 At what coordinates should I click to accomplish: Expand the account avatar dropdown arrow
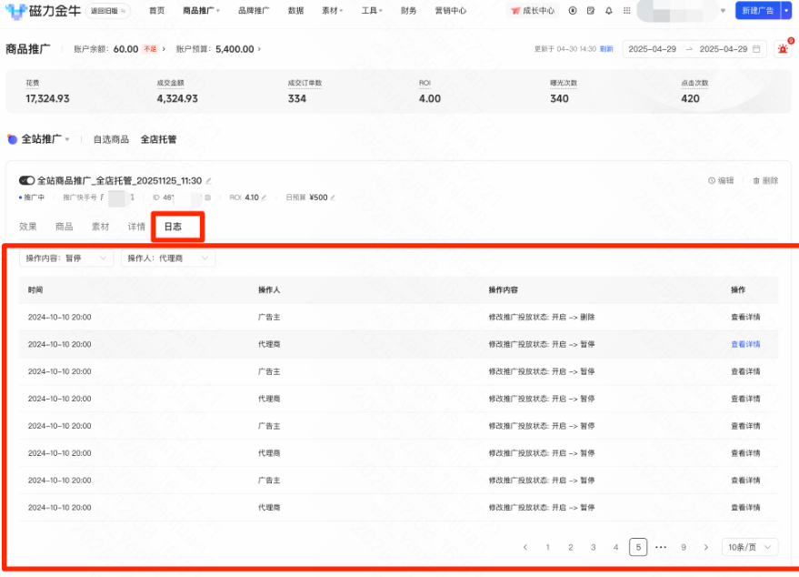[x=723, y=11]
